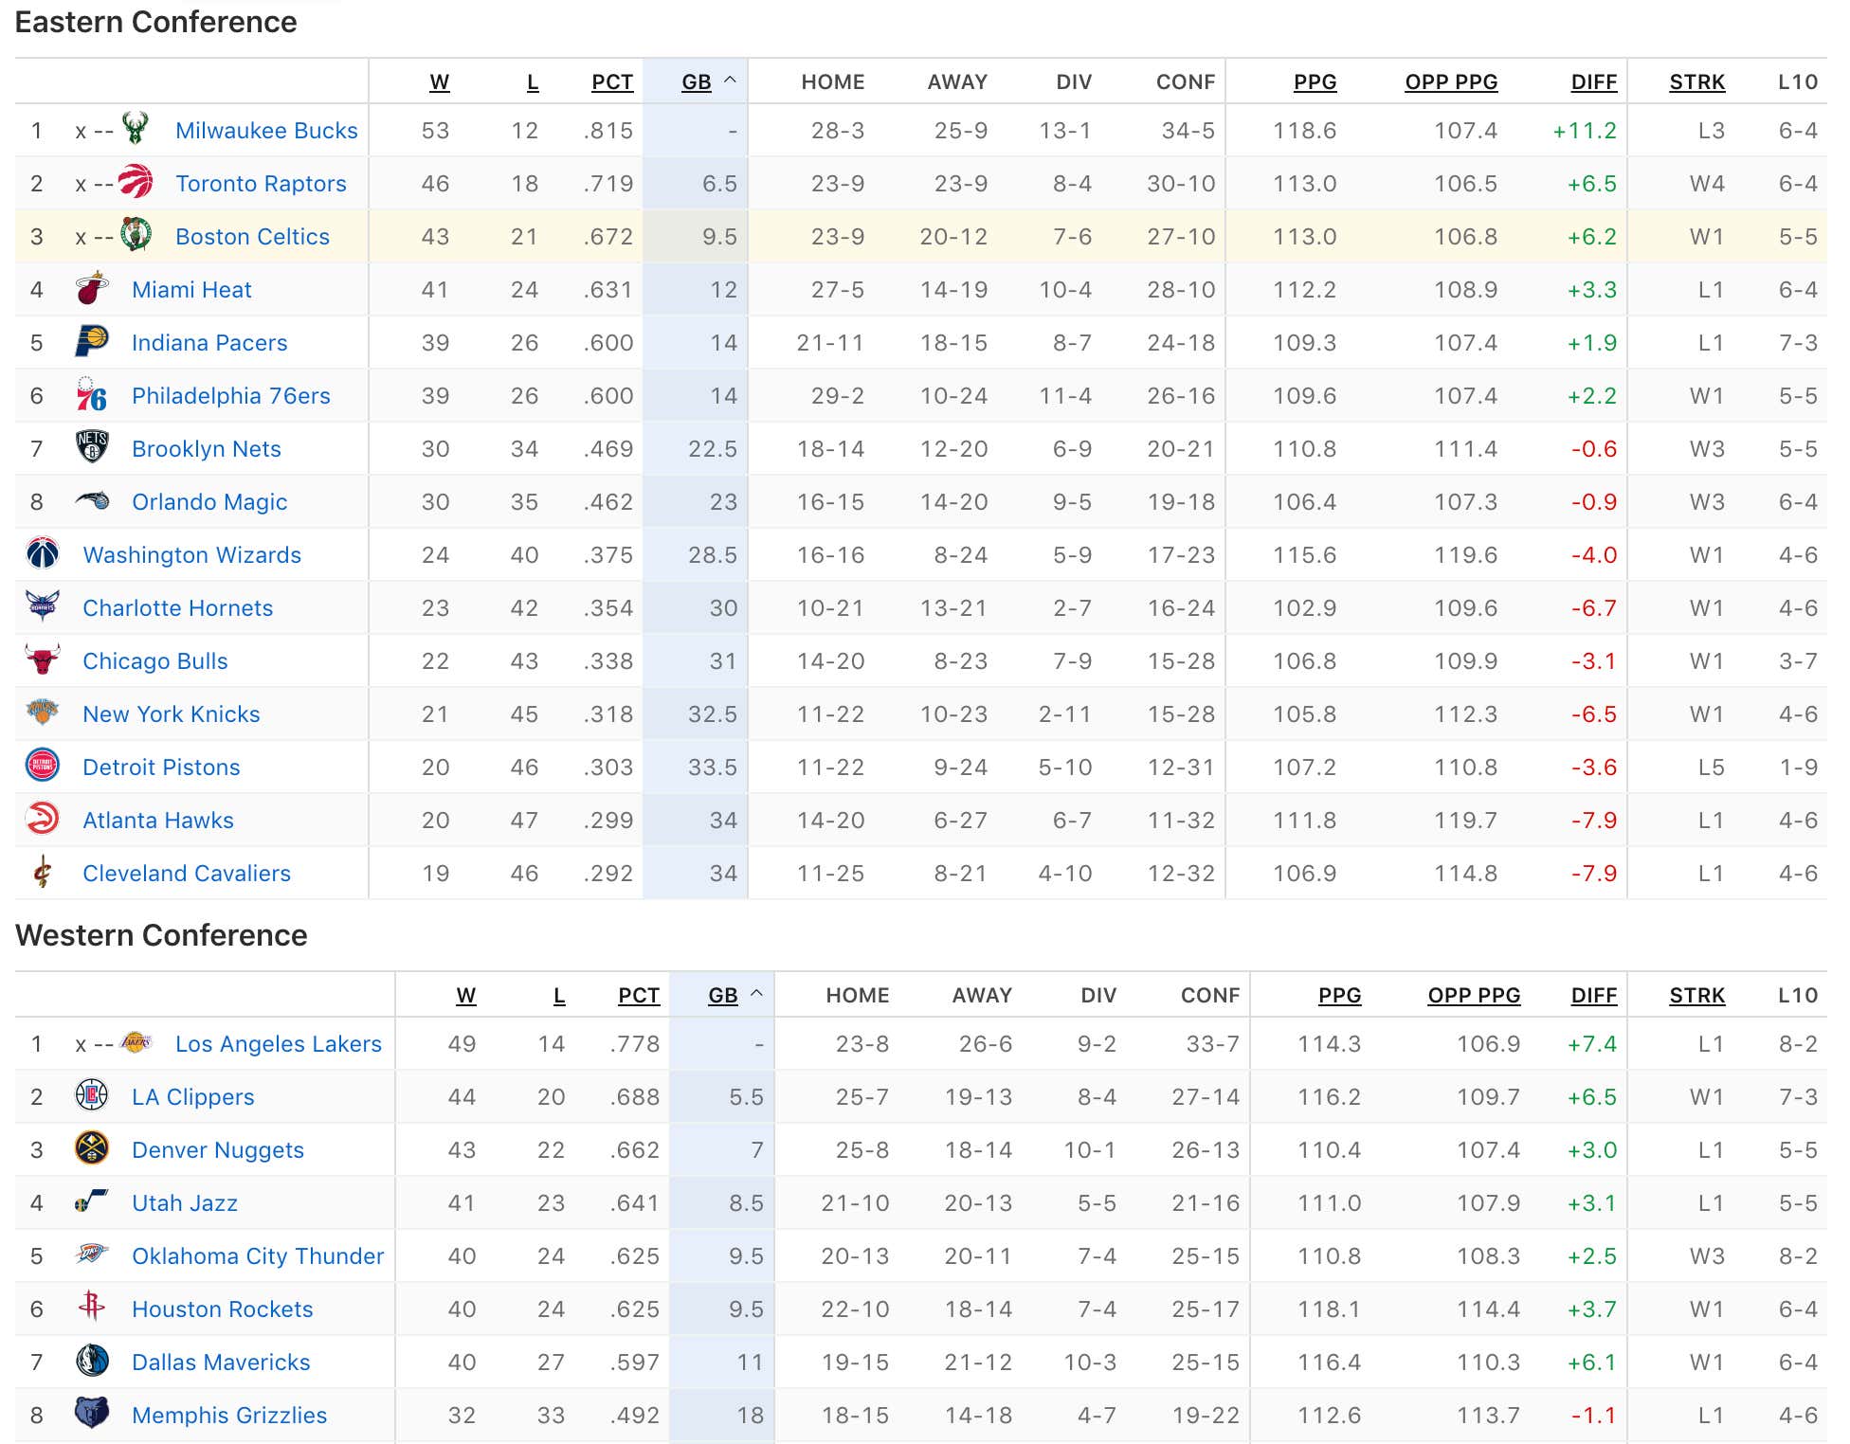Sort Eastern Conference by PPG column
This screenshot has width=1850, height=1444.
tap(1315, 82)
